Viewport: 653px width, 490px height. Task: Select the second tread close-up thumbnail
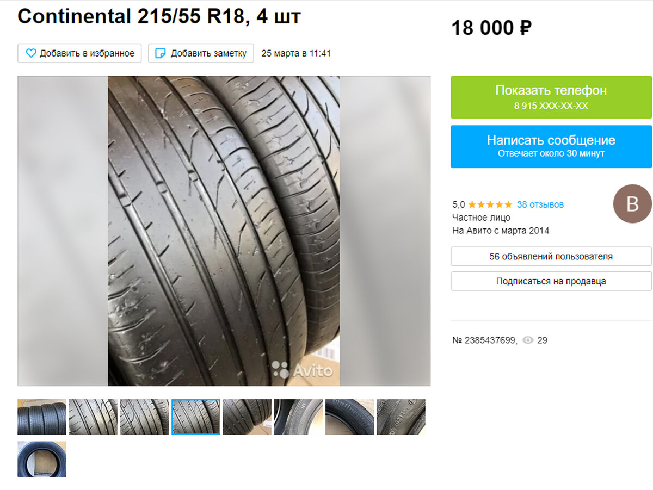[93, 417]
